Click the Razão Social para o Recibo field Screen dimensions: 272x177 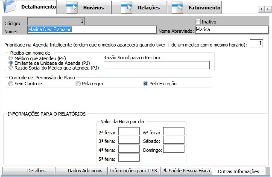pos(156,65)
